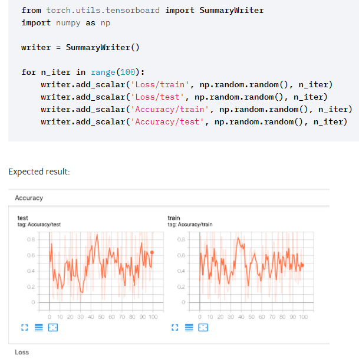
Task: Expand the Accuracy/train chart to full size
Action: (174, 327)
